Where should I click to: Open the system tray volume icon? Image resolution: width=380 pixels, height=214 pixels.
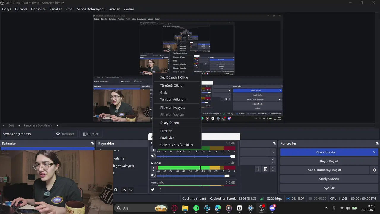coord(348,208)
